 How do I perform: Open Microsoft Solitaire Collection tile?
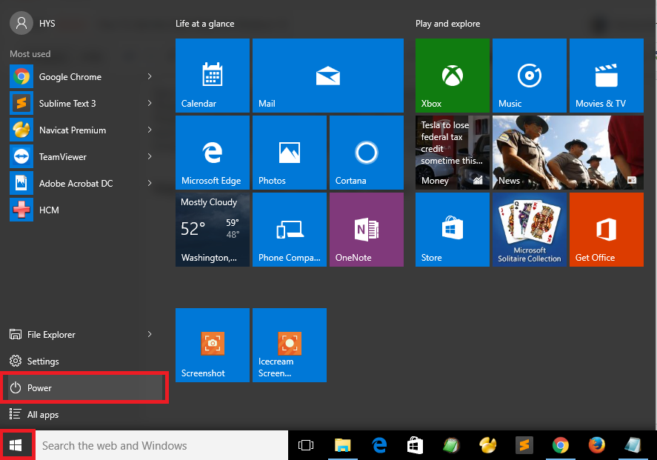[x=530, y=230]
